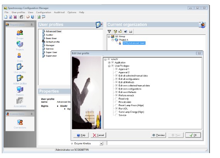
Task: Collapse the User Privileges tree node
Action: click(x=109, y=66)
